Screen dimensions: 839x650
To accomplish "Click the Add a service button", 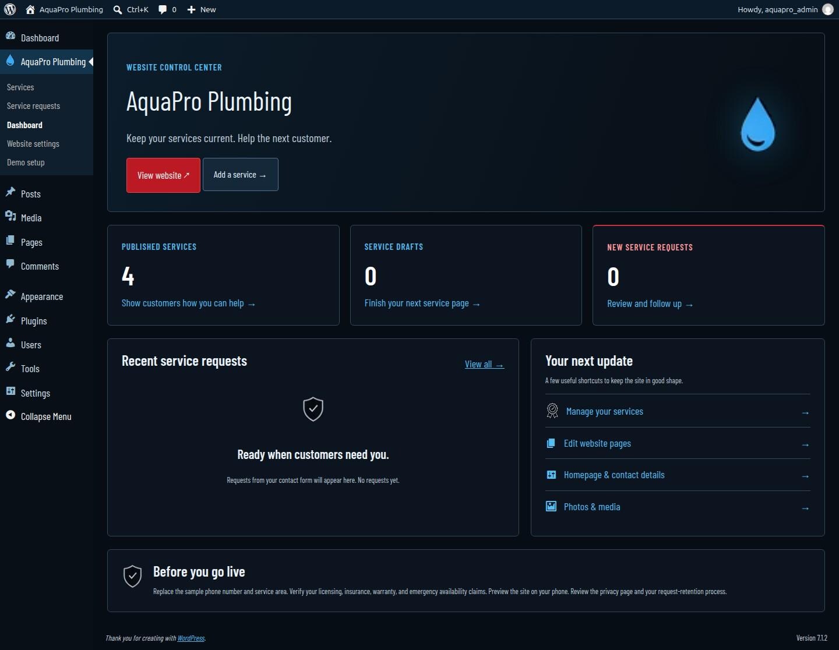I will coord(240,175).
